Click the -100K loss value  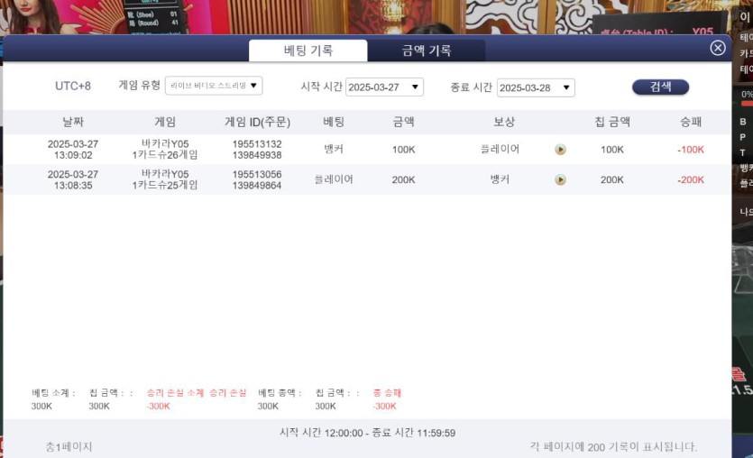(691, 150)
